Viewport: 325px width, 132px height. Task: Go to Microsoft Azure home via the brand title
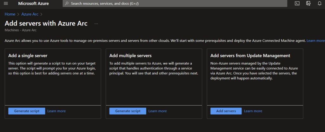point(33,3)
